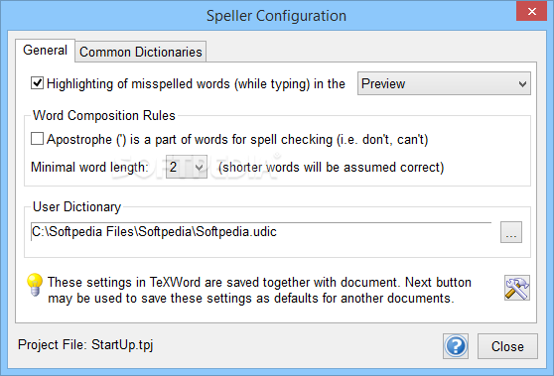Screen dimensions: 554x376
Task: Open the Preview highlighting location dropdown
Action: pyautogui.click(x=444, y=83)
